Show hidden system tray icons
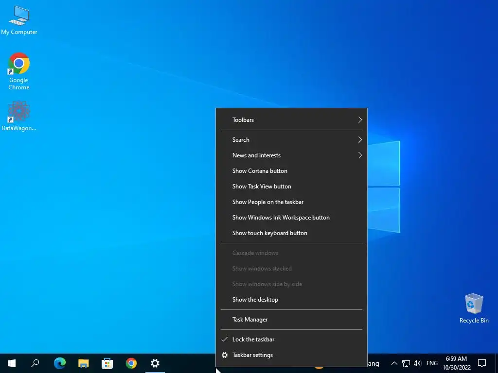This screenshot has height=373, width=498. click(394, 363)
